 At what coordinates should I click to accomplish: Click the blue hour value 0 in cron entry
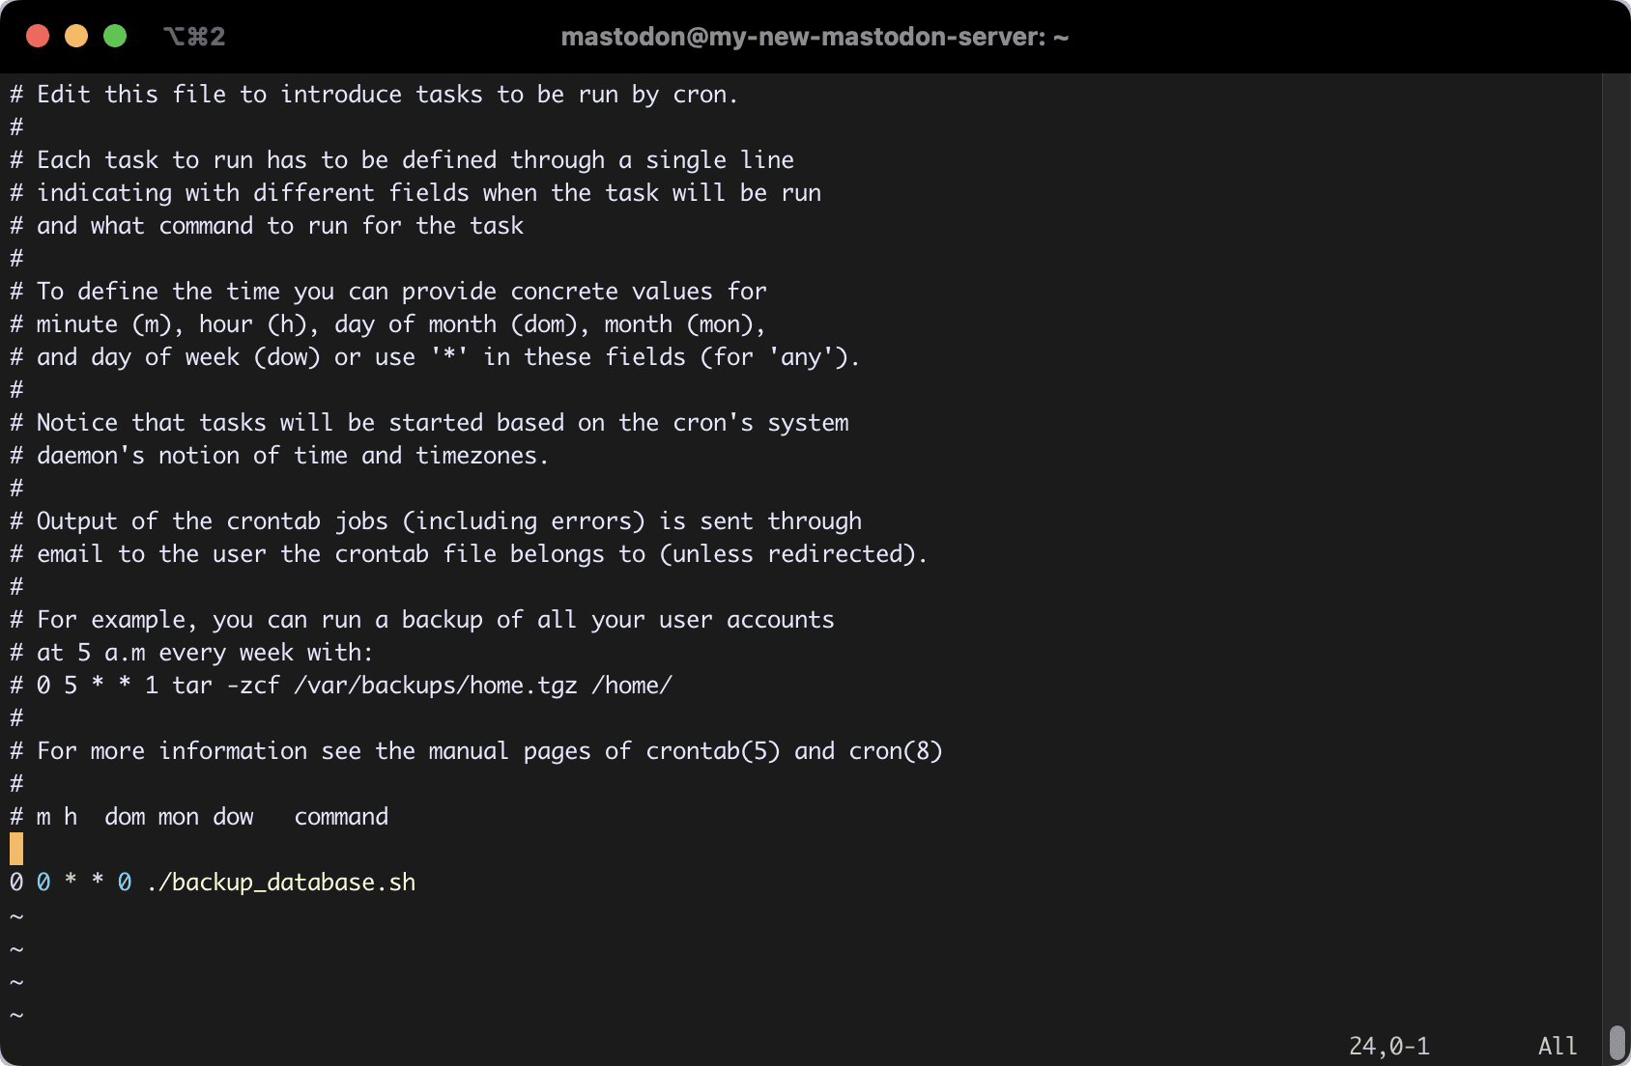pyautogui.click(x=43, y=883)
